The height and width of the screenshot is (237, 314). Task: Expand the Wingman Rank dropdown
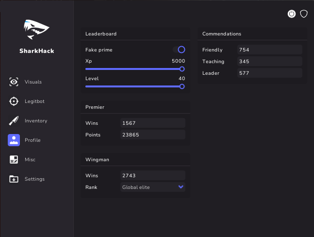click(152, 187)
